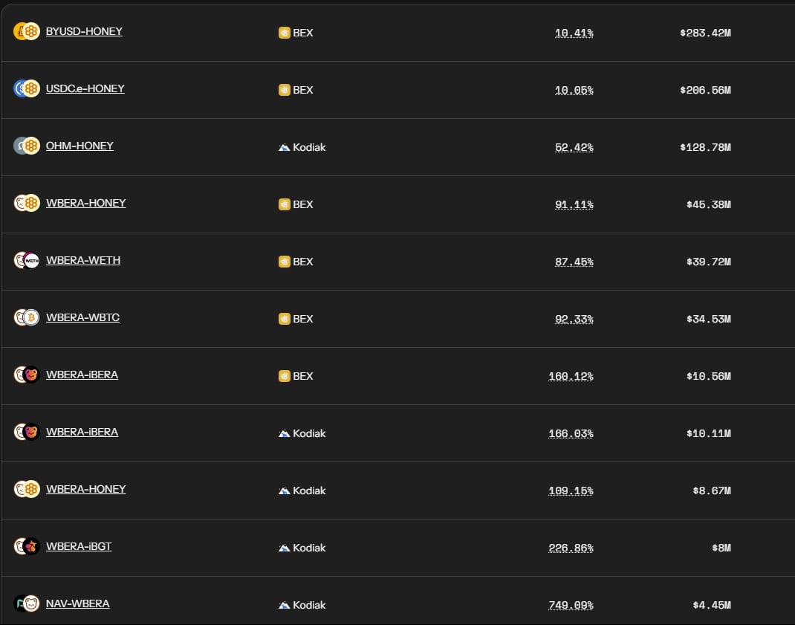Click the 226.86% rate for WBERA-iBGT
The width and height of the screenshot is (795, 625).
pyautogui.click(x=571, y=548)
